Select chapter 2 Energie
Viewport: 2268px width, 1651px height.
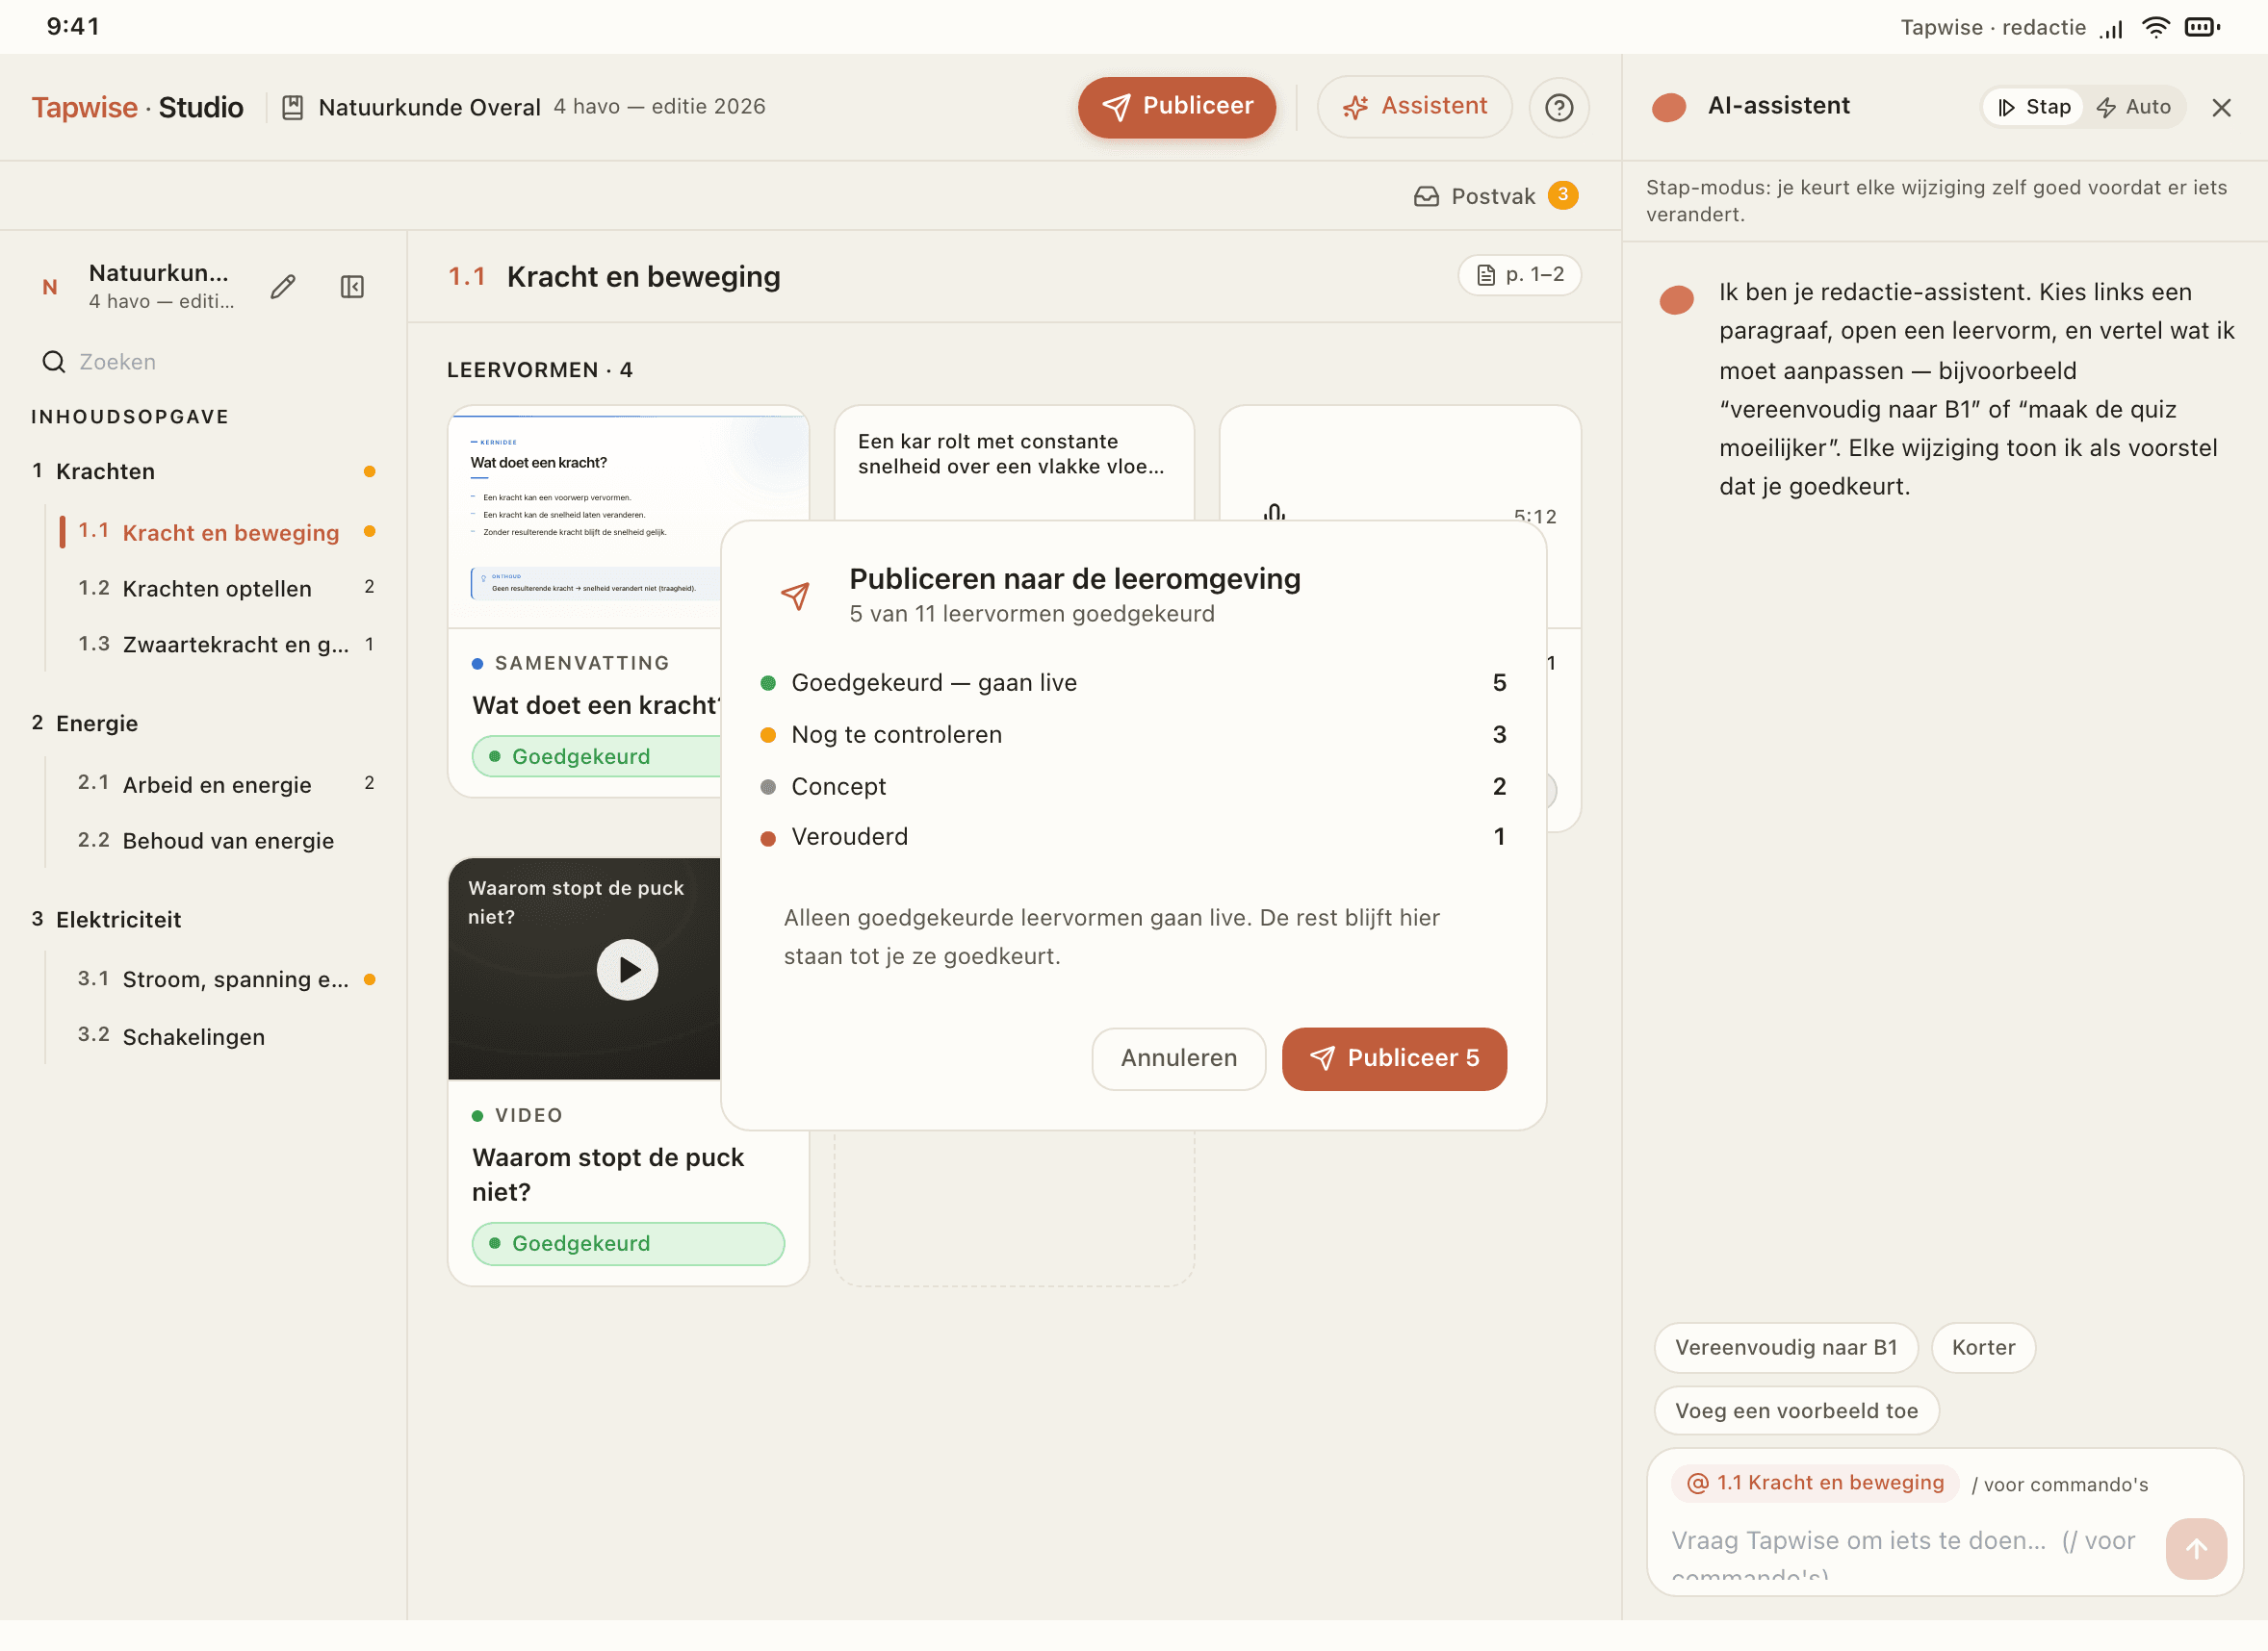[x=204, y=723]
